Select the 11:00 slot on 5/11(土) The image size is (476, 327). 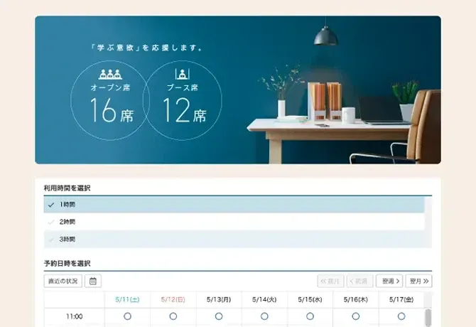[127, 316]
